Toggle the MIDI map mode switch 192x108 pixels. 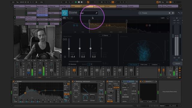pyautogui.click(x=167, y=2)
